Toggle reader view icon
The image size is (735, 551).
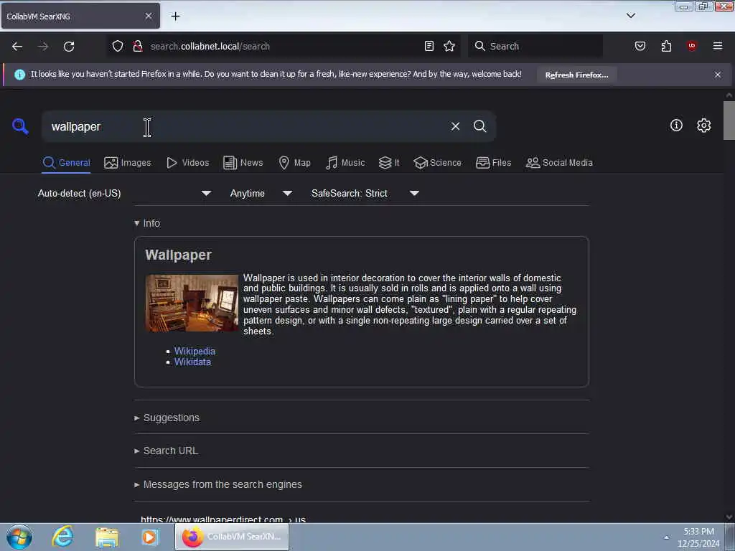429,46
